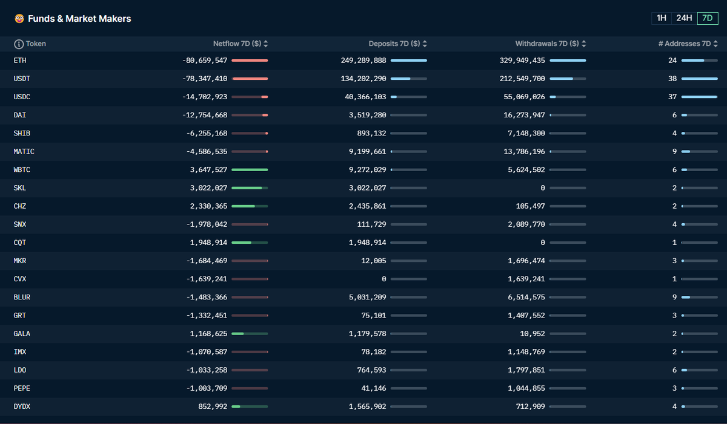Click the WBTC green netflow bar
The height and width of the screenshot is (424, 727).
250,170
